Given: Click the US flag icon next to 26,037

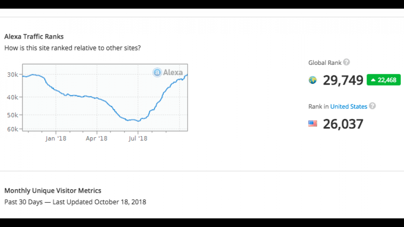Looking at the screenshot, I should (312, 123).
